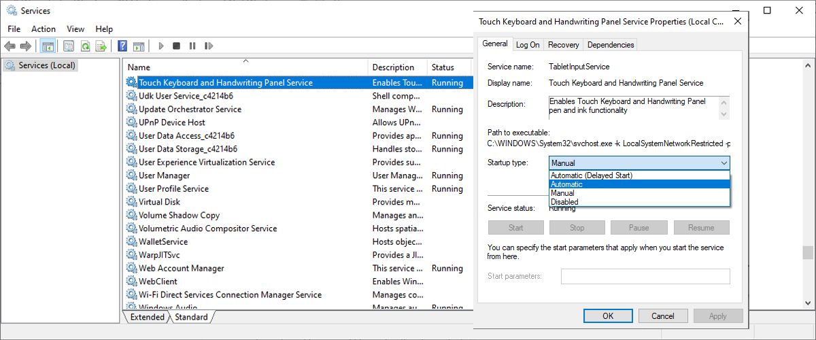816x340 pixels.
Task: Click the Start Service play icon
Action: tap(161, 46)
